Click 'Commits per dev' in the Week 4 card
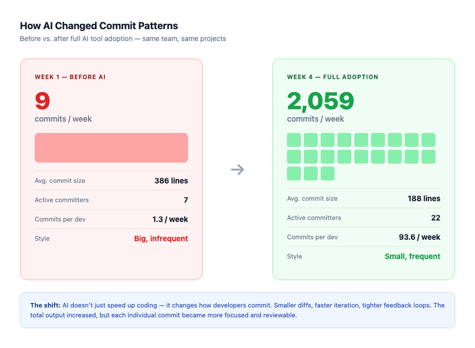 [x=312, y=237]
